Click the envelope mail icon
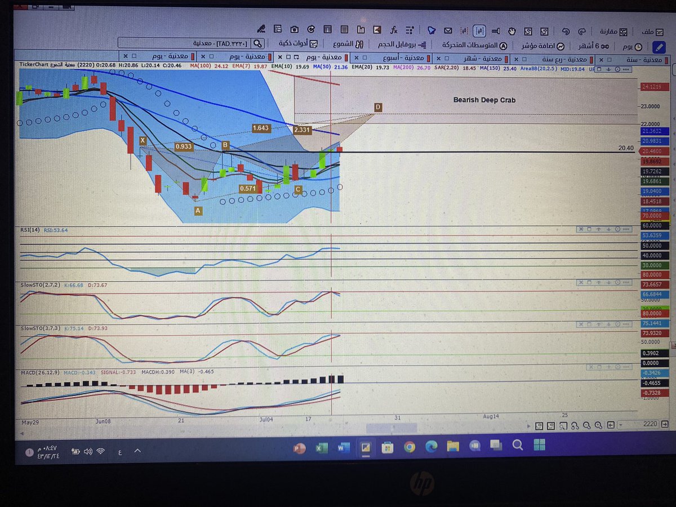The height and width of the screenshot is (507, 676). coord(448,30)
